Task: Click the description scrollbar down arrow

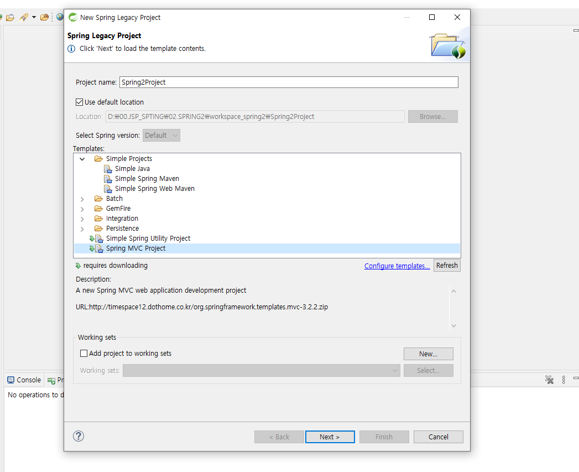Action: (454, 325)
